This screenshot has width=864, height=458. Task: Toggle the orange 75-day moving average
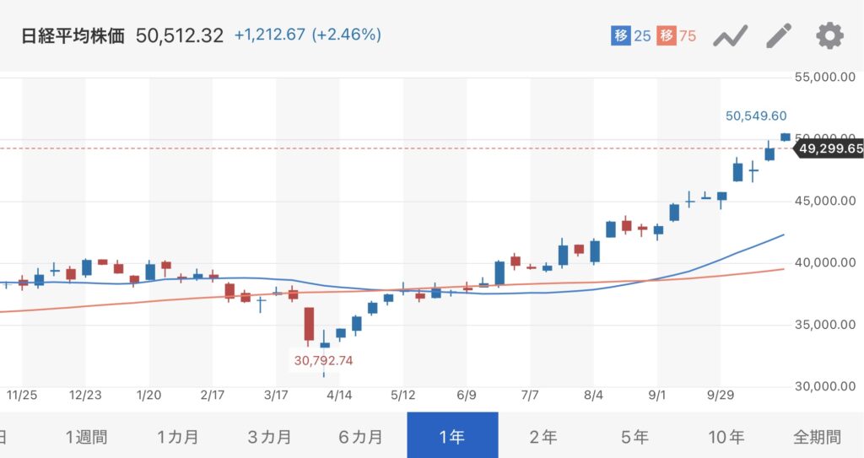678,36
